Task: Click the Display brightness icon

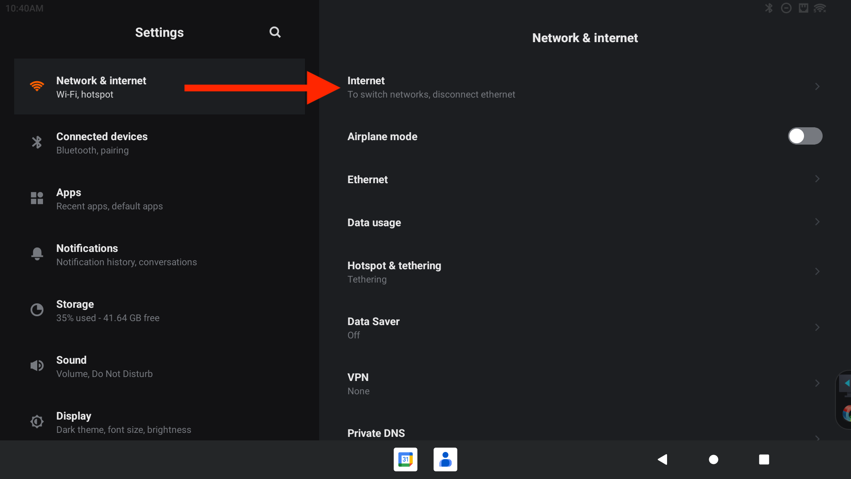Action: pyautogui.click(x=37, y=421)
